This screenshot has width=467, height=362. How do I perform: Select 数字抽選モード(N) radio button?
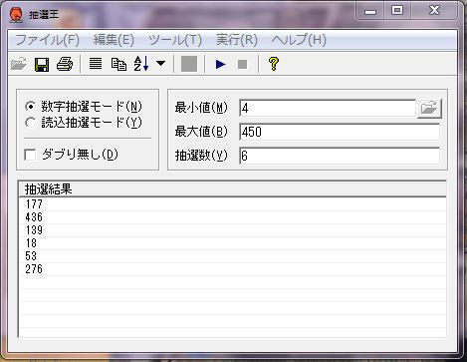[x=30, y=107]
